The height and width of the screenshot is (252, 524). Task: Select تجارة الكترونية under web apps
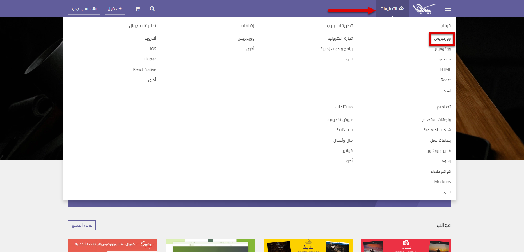click(x=340, y=38)
